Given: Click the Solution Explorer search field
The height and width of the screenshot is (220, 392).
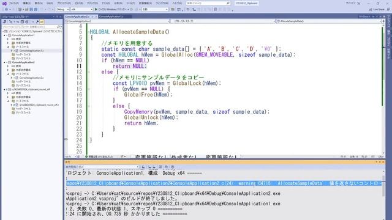Looking at the screenshot, I should tap(31, 27).
